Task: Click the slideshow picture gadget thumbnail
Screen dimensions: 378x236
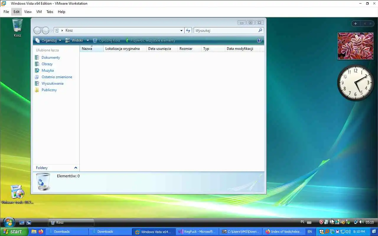Action: tap(356, 46)
